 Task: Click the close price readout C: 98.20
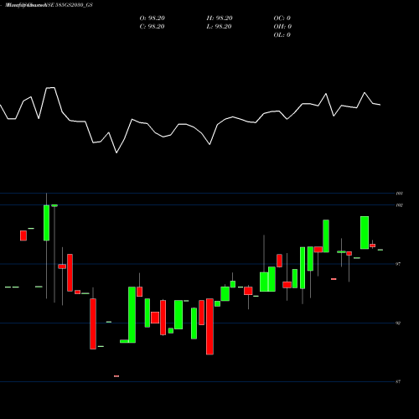pos(152,27)
